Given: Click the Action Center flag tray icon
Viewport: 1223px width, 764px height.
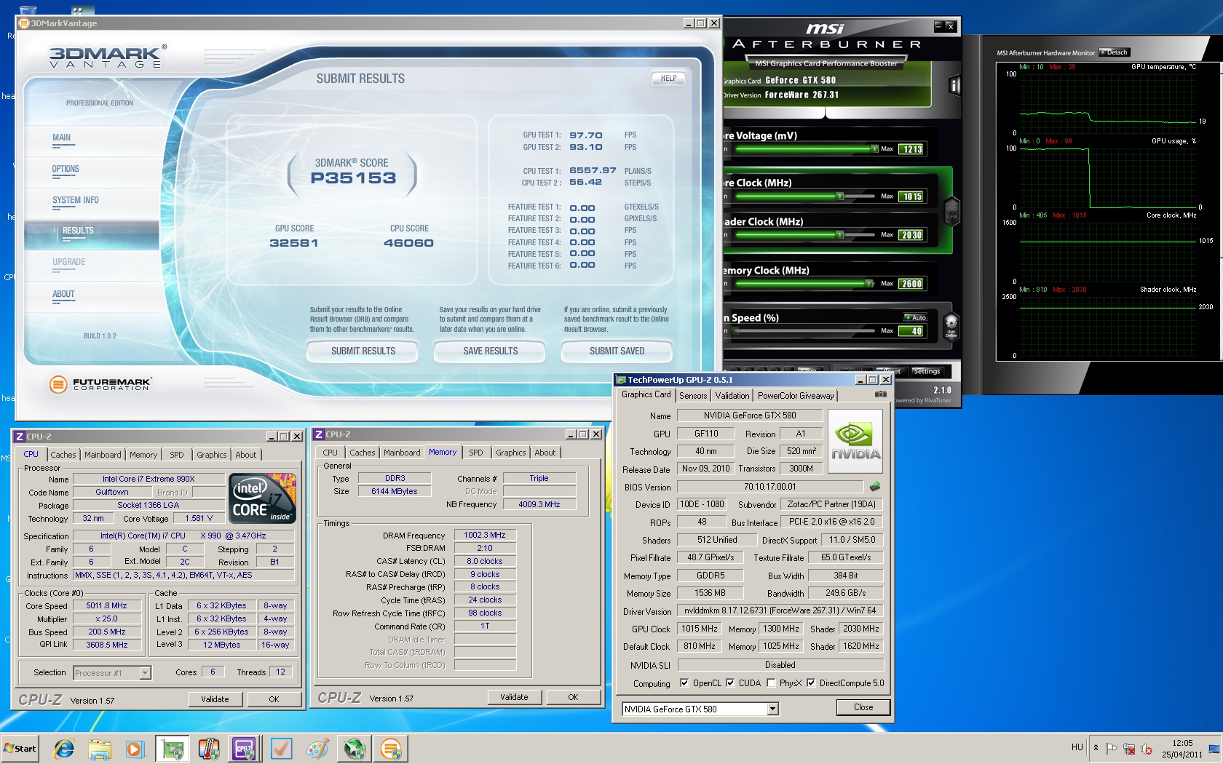Looking at the screenshot, I should click(x=1112, y=748).
